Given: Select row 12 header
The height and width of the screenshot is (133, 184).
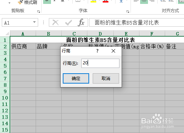Looking at the screenshot, I should click(5, 110).
